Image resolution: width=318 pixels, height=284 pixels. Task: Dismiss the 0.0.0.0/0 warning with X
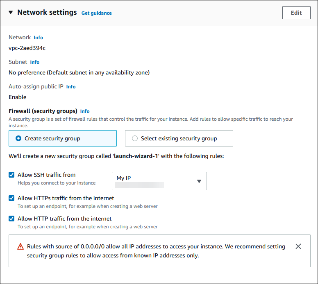[298, 246]
